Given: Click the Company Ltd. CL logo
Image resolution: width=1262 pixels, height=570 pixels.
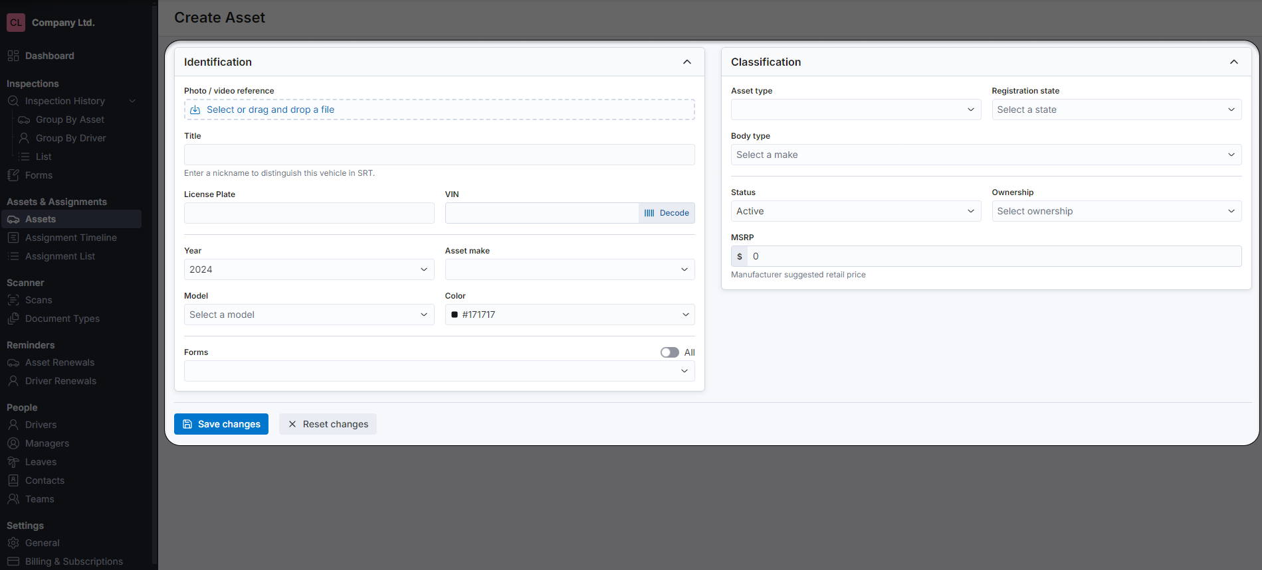Looking at the screenshot, I should coord(16,23).
